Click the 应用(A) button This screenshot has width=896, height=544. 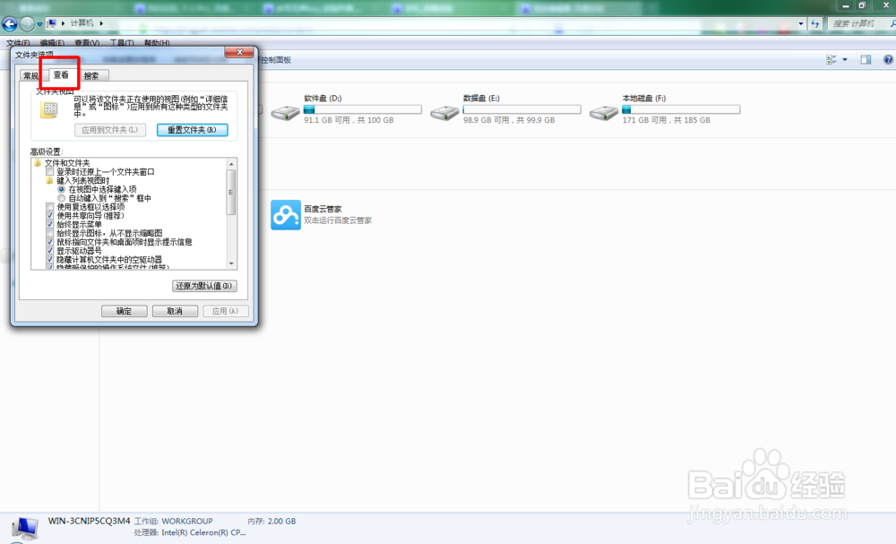click(225, 311)
